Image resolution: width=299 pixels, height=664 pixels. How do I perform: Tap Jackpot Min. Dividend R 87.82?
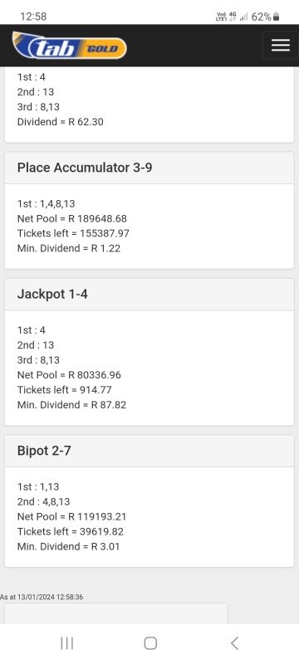(x=71, y=405)
